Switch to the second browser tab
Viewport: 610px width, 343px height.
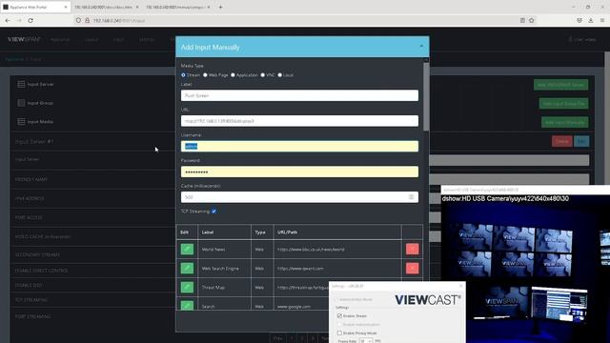click(x=106, y=7)
